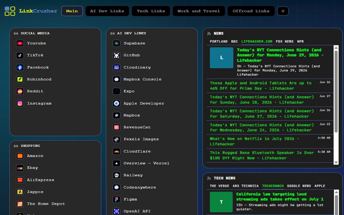Switch to the Tech Links tab

[151, 11]
